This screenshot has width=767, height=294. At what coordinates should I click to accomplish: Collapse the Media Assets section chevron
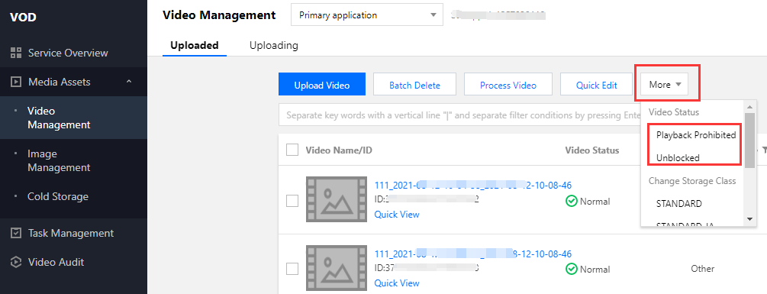click(129, 82)
